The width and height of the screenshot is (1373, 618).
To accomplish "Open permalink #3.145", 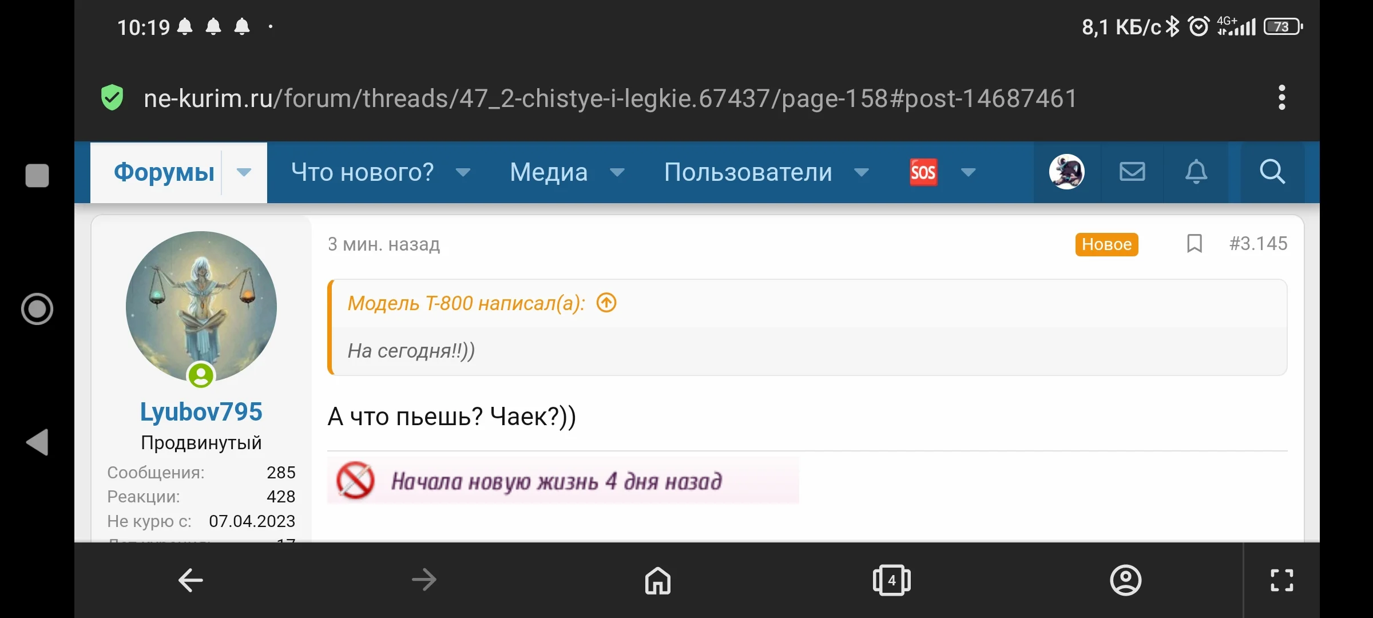I will 1258,244.
